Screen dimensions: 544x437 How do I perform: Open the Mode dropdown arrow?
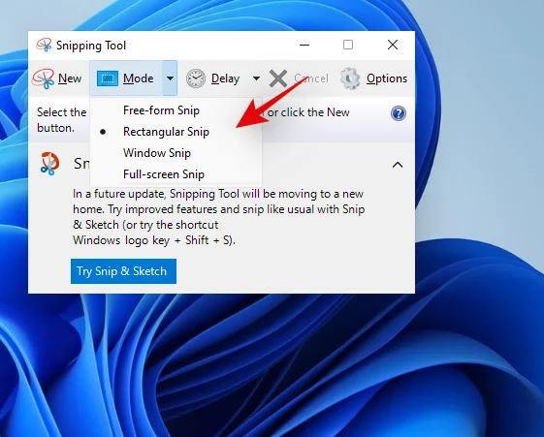170,78
